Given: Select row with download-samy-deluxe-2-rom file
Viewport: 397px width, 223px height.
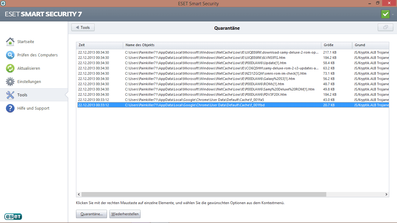Looking at the screenshot, I should [x=233, y=52].
